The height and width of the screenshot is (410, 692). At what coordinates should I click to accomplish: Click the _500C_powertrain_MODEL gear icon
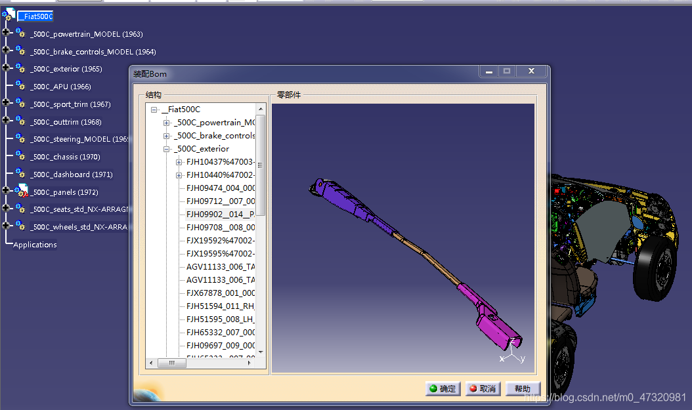[20, 33]
